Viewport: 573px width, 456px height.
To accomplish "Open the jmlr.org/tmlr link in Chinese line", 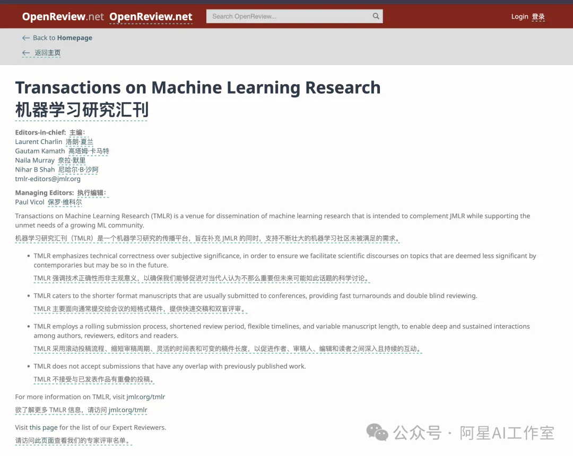I will pos(128,410).
